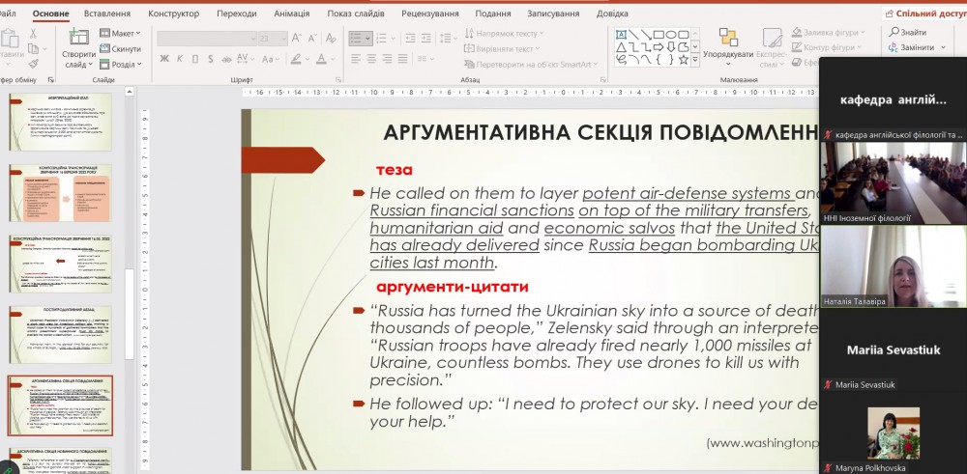The height and width of the screenshot is (474, 967).
Task: Select the triangle shape
Action: [x=621, y=46]
